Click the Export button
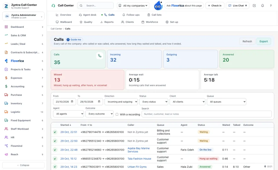The image size is (278, 170). 264,41
